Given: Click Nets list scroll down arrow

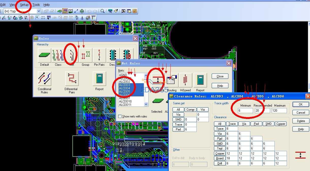Looking at the screenshot, I should pos(146,104).
